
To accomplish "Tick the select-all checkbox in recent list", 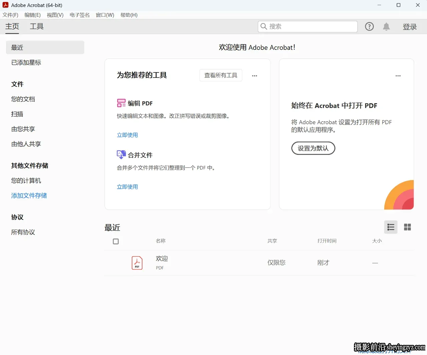I will pyautogui.click(x=116, y=241).
